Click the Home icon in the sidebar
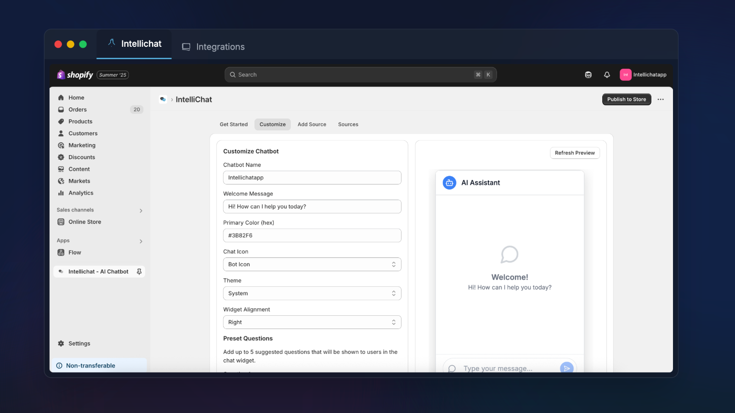The height and width of the screenshot is (413, 735). [61, 98]
